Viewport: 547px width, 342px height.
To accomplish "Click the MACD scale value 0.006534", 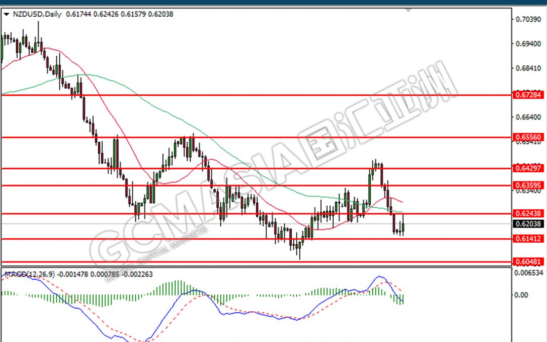I will [528, 273].
